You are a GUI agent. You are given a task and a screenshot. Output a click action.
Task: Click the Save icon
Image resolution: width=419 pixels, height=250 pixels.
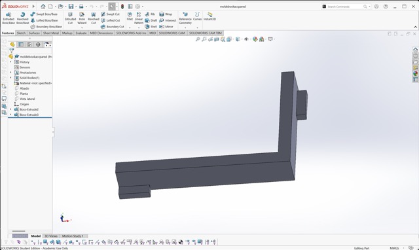(71, 7)
